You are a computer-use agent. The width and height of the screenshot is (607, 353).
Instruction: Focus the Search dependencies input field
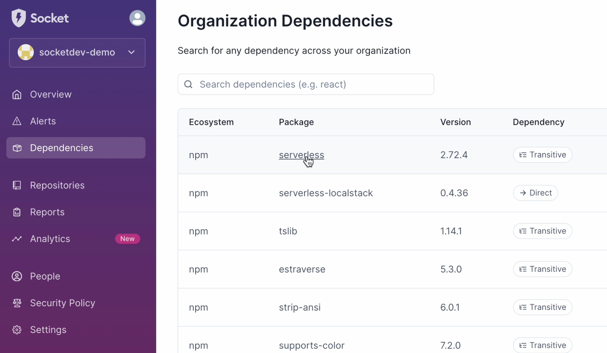tap(306, 84)
